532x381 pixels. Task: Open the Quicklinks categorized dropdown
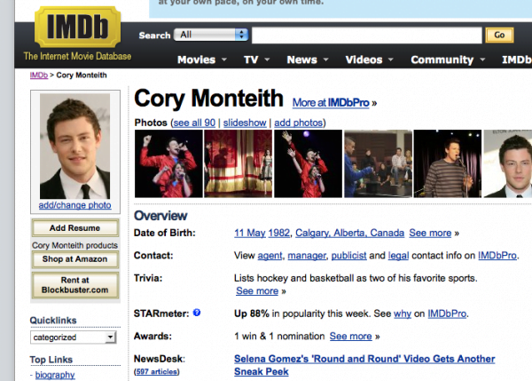click(74, 337)
